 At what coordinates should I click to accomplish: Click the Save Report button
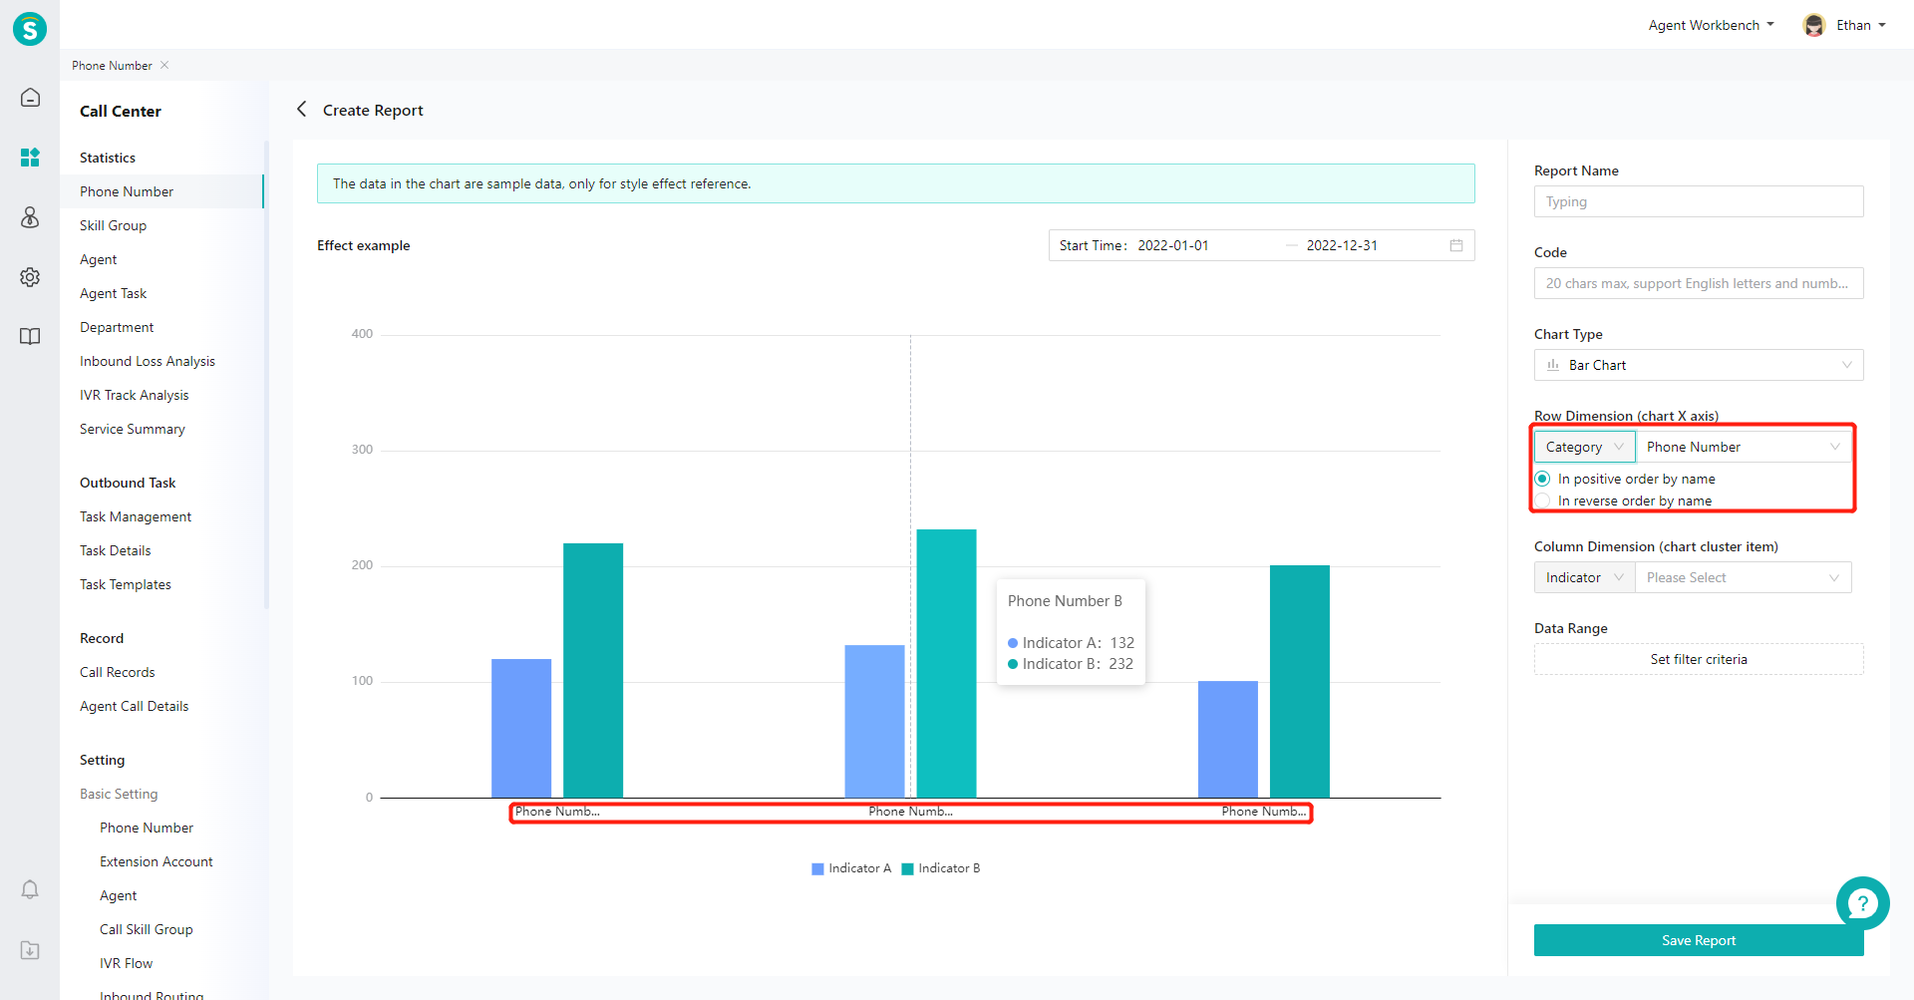pyautogui.click(x=1699, y=940)
